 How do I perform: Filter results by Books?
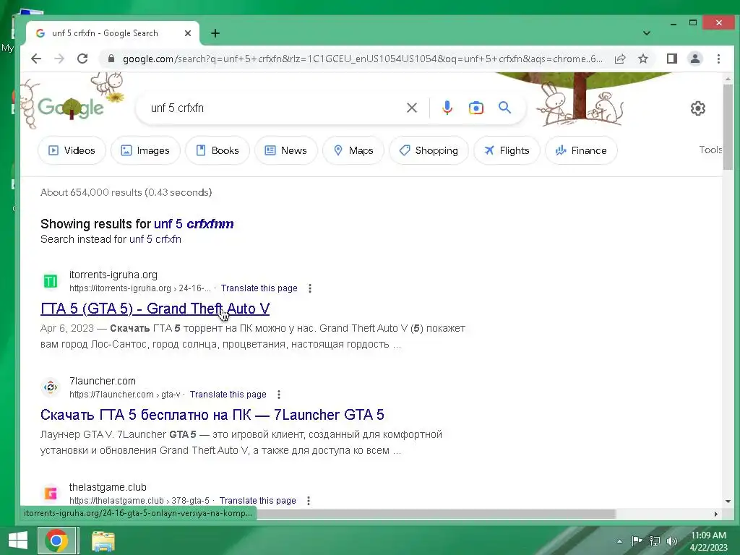click(218, 150)
